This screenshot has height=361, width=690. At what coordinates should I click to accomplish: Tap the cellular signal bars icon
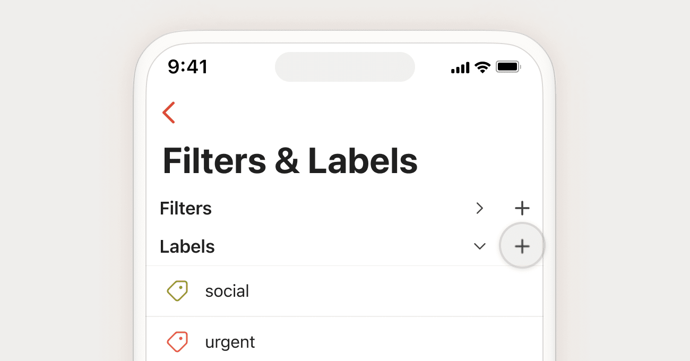click(x=460, y=67)
